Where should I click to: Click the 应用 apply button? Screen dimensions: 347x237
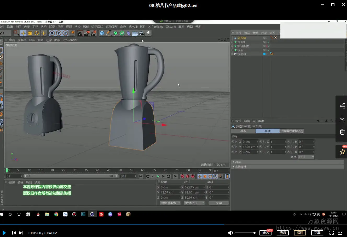pos(219,203)
